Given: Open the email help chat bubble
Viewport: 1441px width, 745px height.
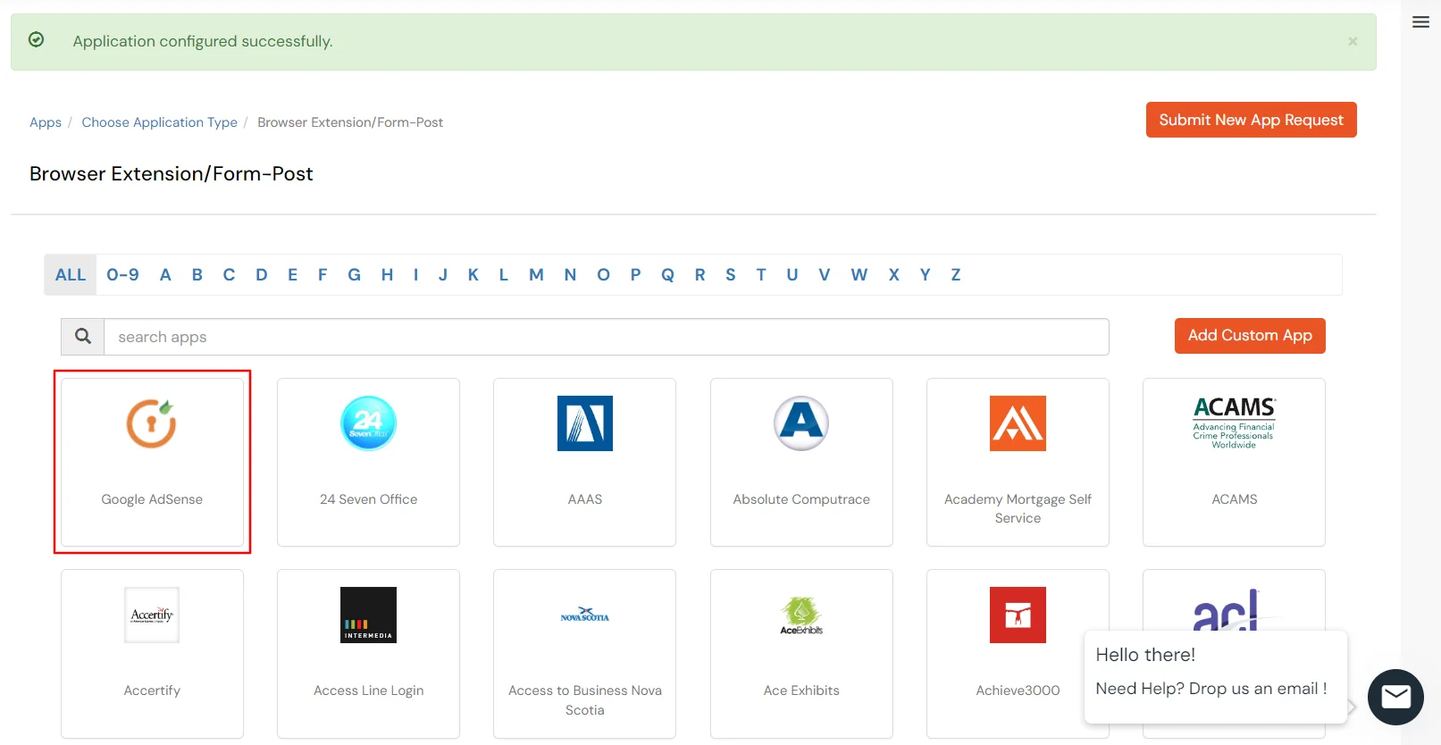Looking at the screenshot, I should pos(1395,697).
